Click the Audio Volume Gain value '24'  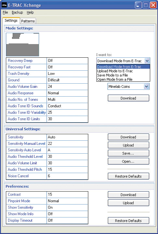pyautogui.click(x=67, y=87)
